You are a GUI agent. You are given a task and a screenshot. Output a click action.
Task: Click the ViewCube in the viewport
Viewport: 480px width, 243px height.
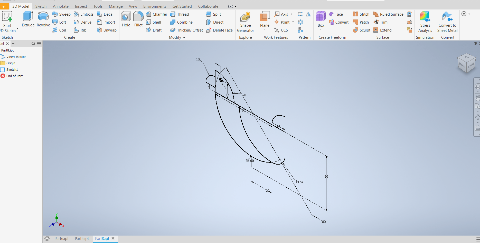[466, 63]
